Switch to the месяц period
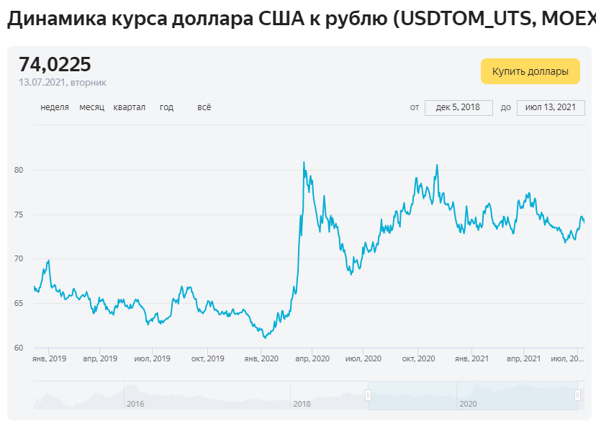Image resolution: width=596 pixels, height=429 pixels. (91, 107)
